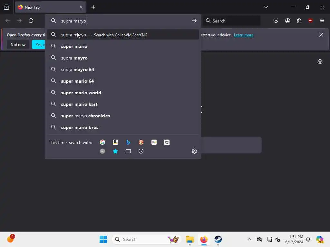Focus the separate Search box
The height and width of the screenshot is (247, 330).
(231, 21)
